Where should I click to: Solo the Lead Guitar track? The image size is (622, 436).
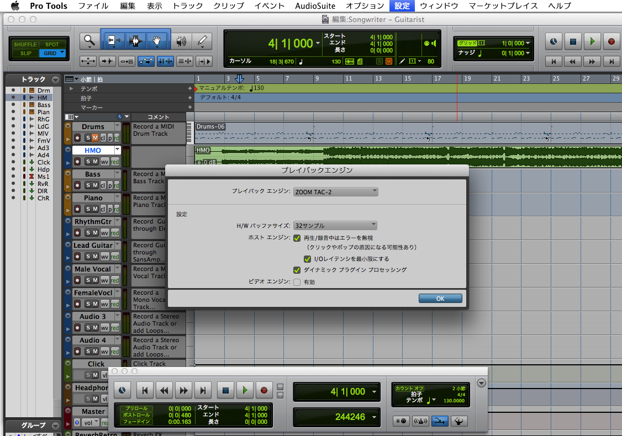click(x=88, y=257)
